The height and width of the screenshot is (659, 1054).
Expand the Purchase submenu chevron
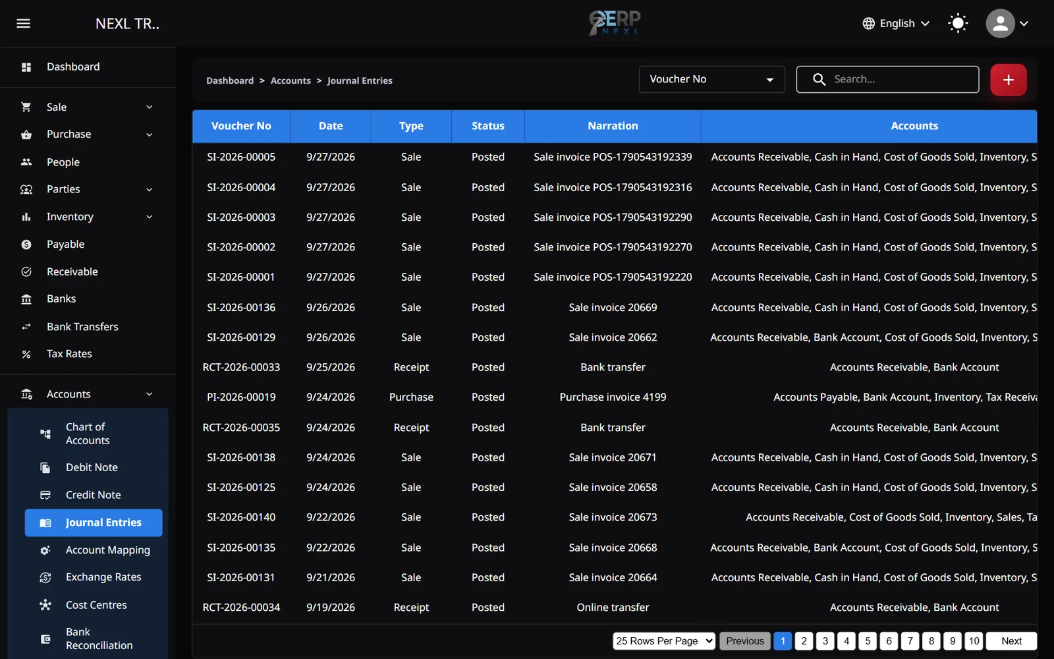(150, 135)
